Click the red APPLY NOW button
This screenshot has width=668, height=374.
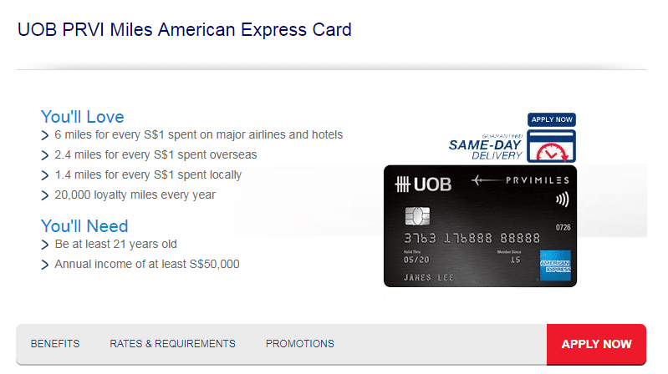coord(596,344)
